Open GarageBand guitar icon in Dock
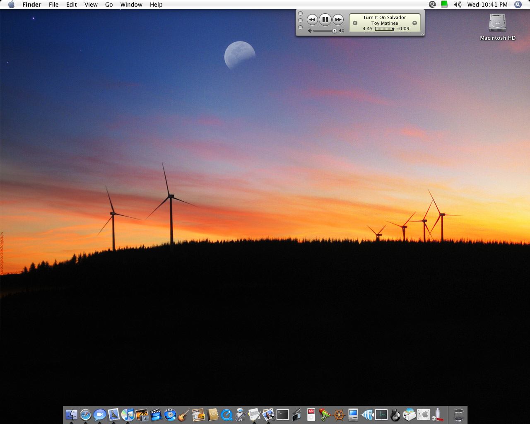Viewport: 530px width, 424px height. [x=184, y=414]
